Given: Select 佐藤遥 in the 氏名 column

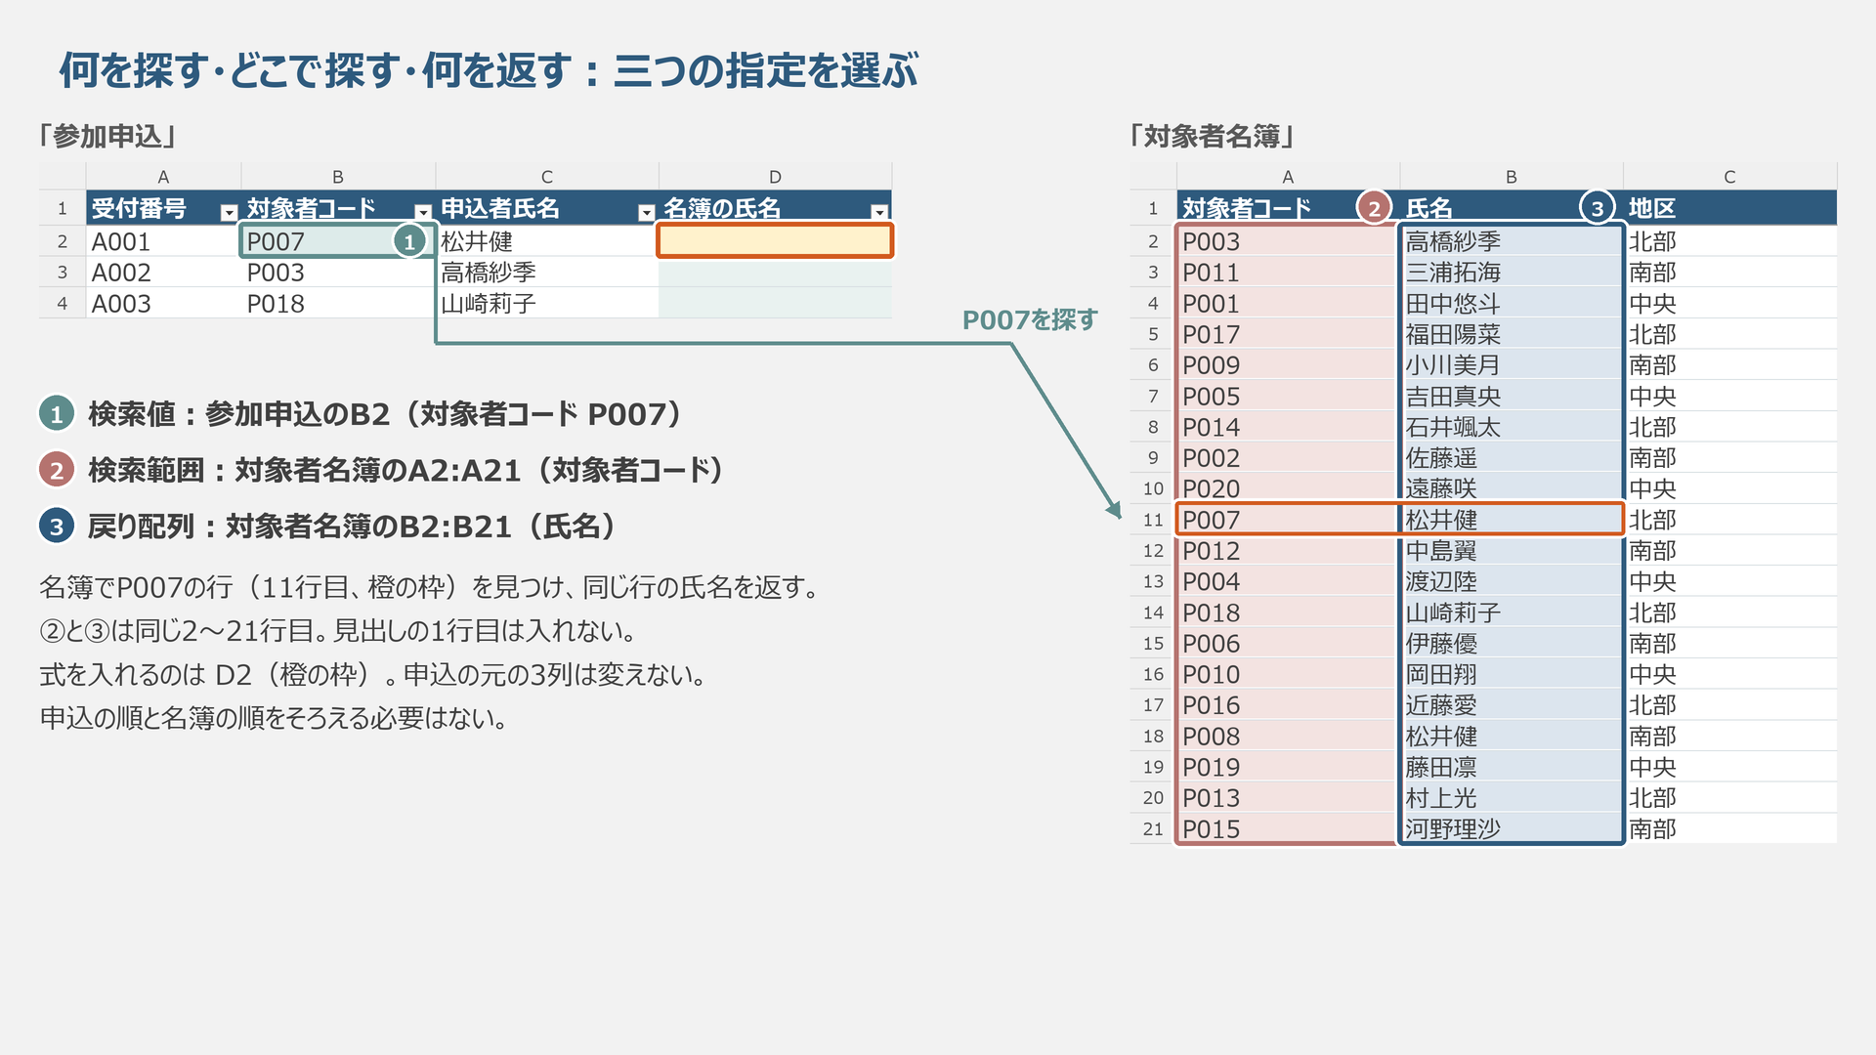Looking at the screenshot, I should [1511, 458].
